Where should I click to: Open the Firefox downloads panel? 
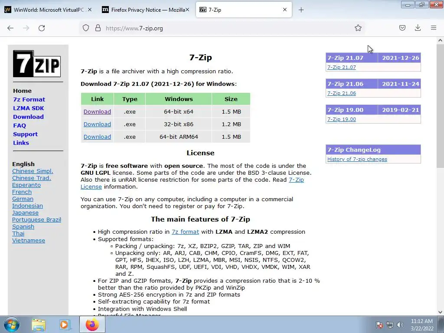(x=418, y=28)
